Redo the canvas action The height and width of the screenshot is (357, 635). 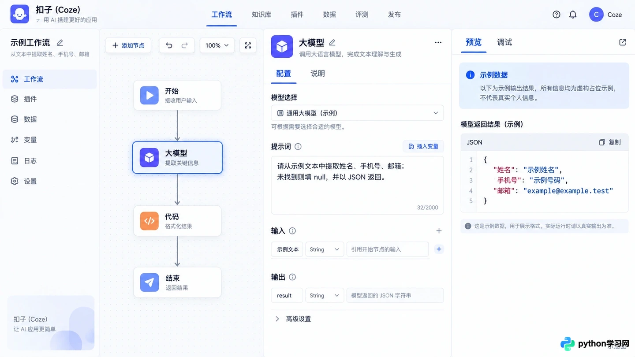pyautogui.click(x=185, y=45)
